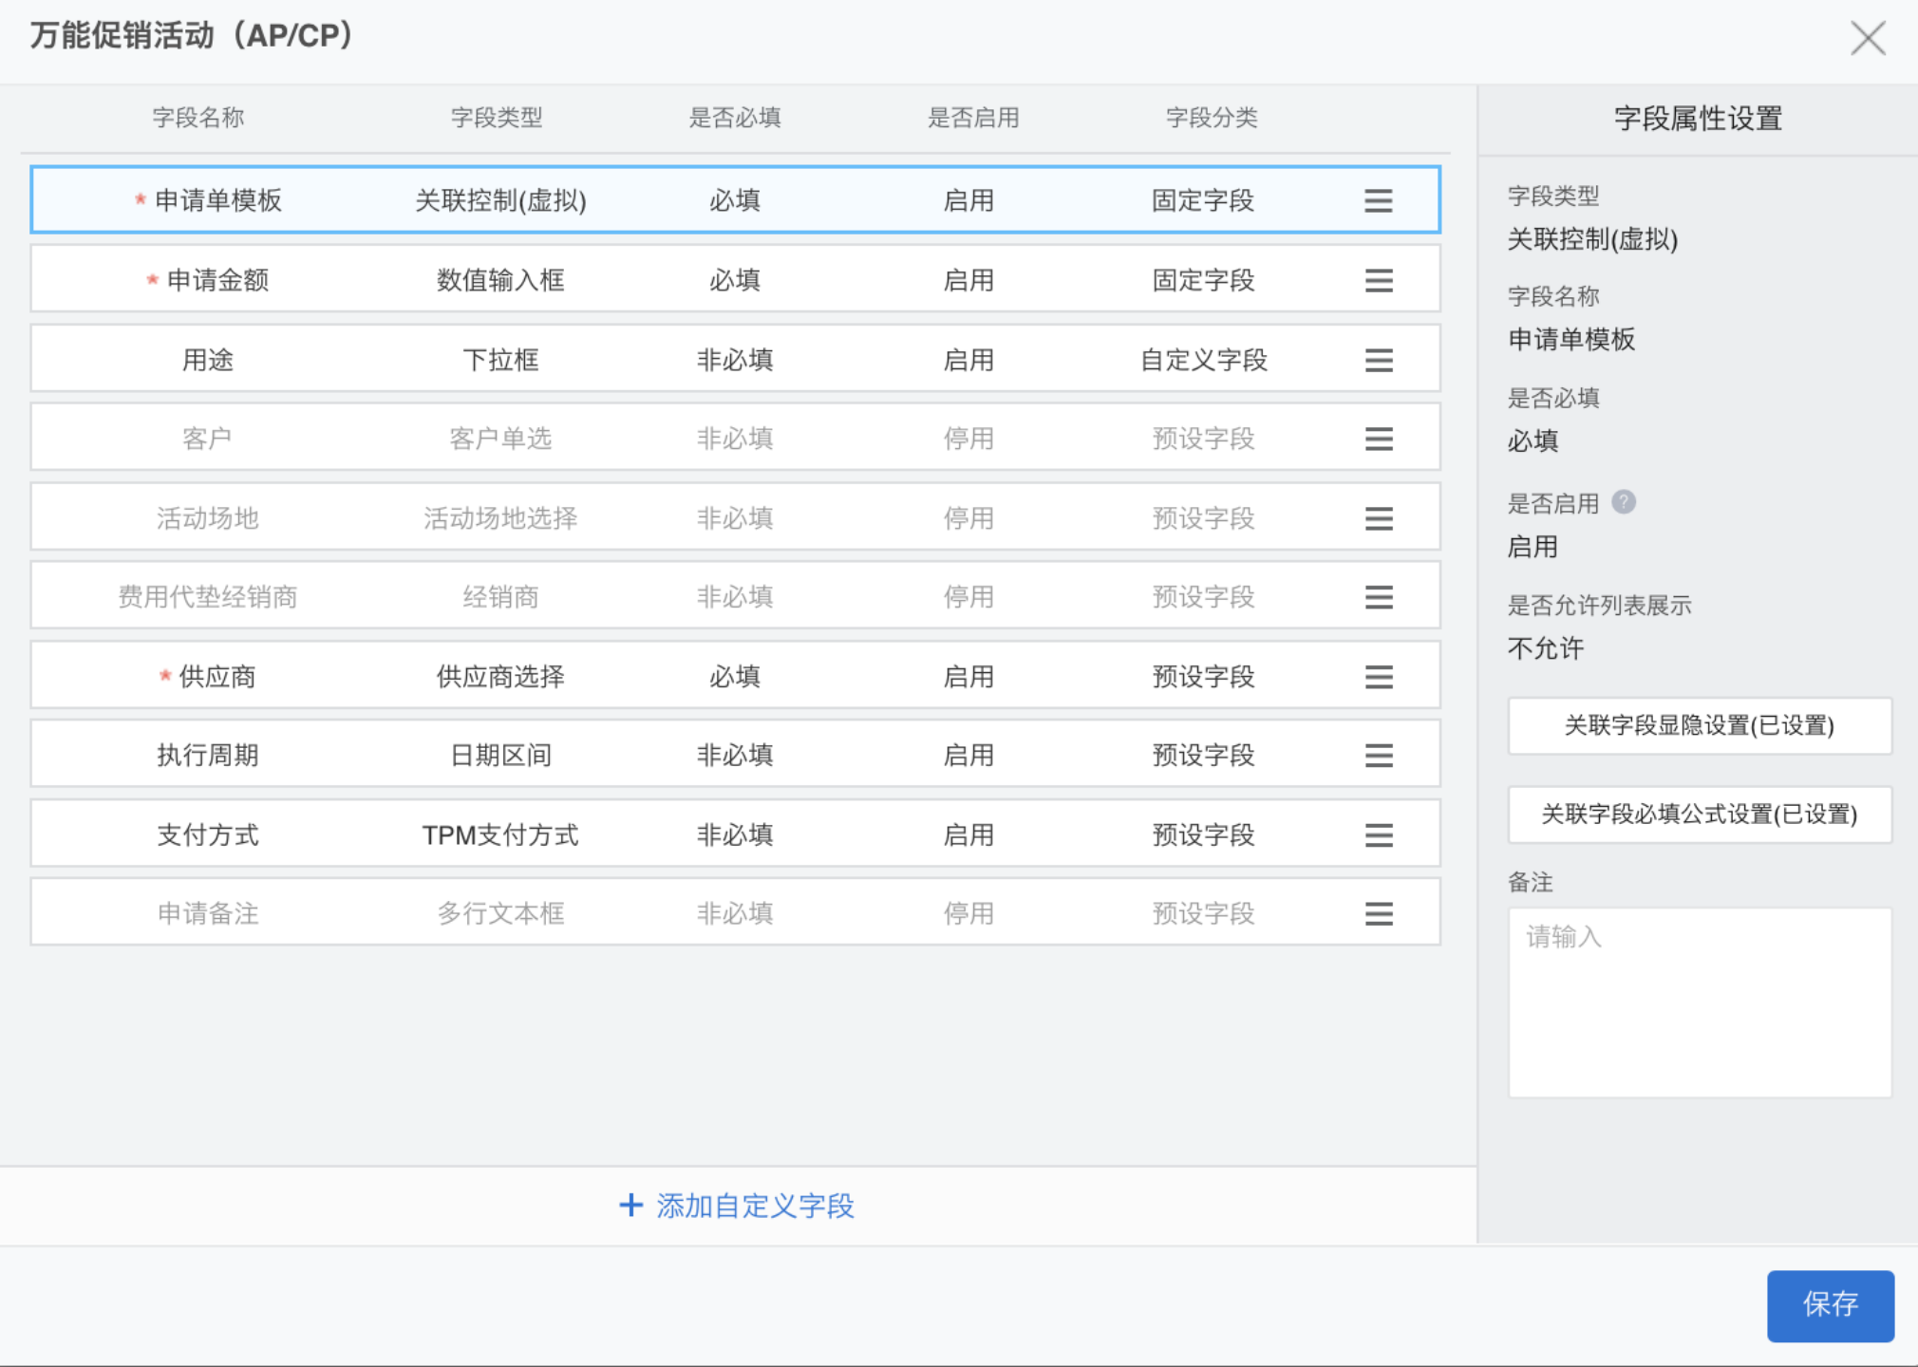
Task: Click 数值输入框 field type cell
Action: tap(500, 280)
